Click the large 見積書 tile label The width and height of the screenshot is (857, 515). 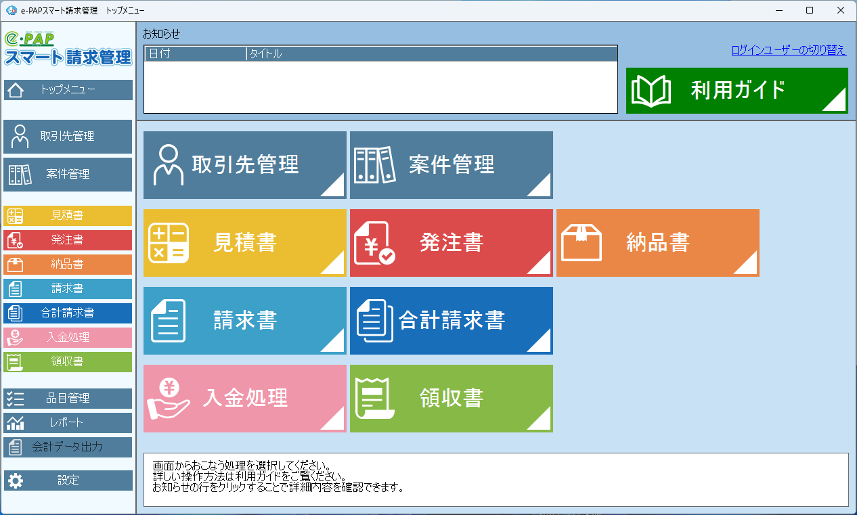point(245,242)
